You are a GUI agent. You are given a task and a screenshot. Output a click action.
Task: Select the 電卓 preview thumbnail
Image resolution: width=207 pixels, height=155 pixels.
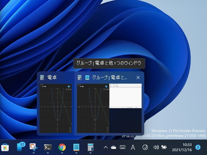pos(56,108)
